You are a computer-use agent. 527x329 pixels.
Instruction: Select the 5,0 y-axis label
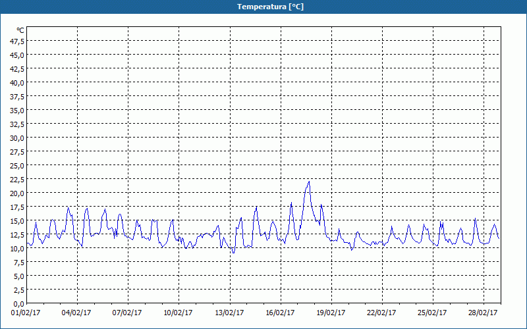coord(19,276)
